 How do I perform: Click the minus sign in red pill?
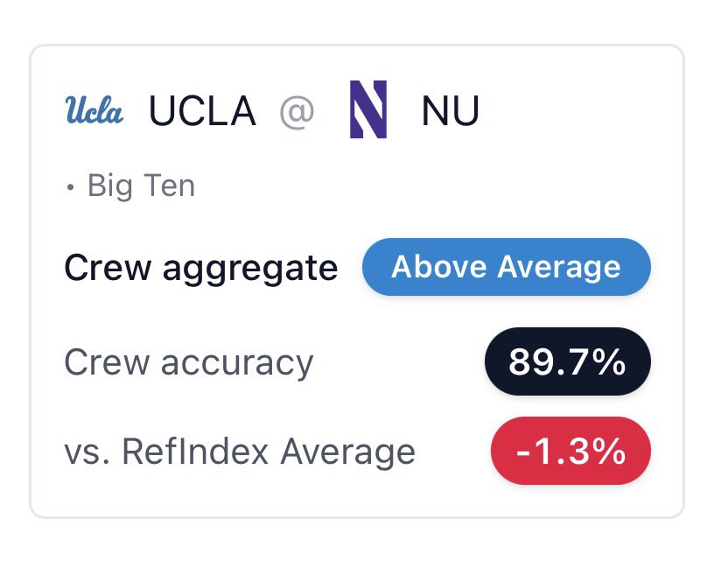tap(524, 452)
